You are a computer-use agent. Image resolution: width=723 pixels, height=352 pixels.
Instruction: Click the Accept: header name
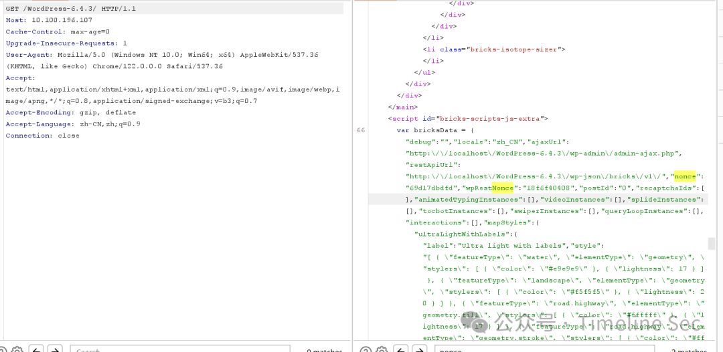click(x=20, y=77)
